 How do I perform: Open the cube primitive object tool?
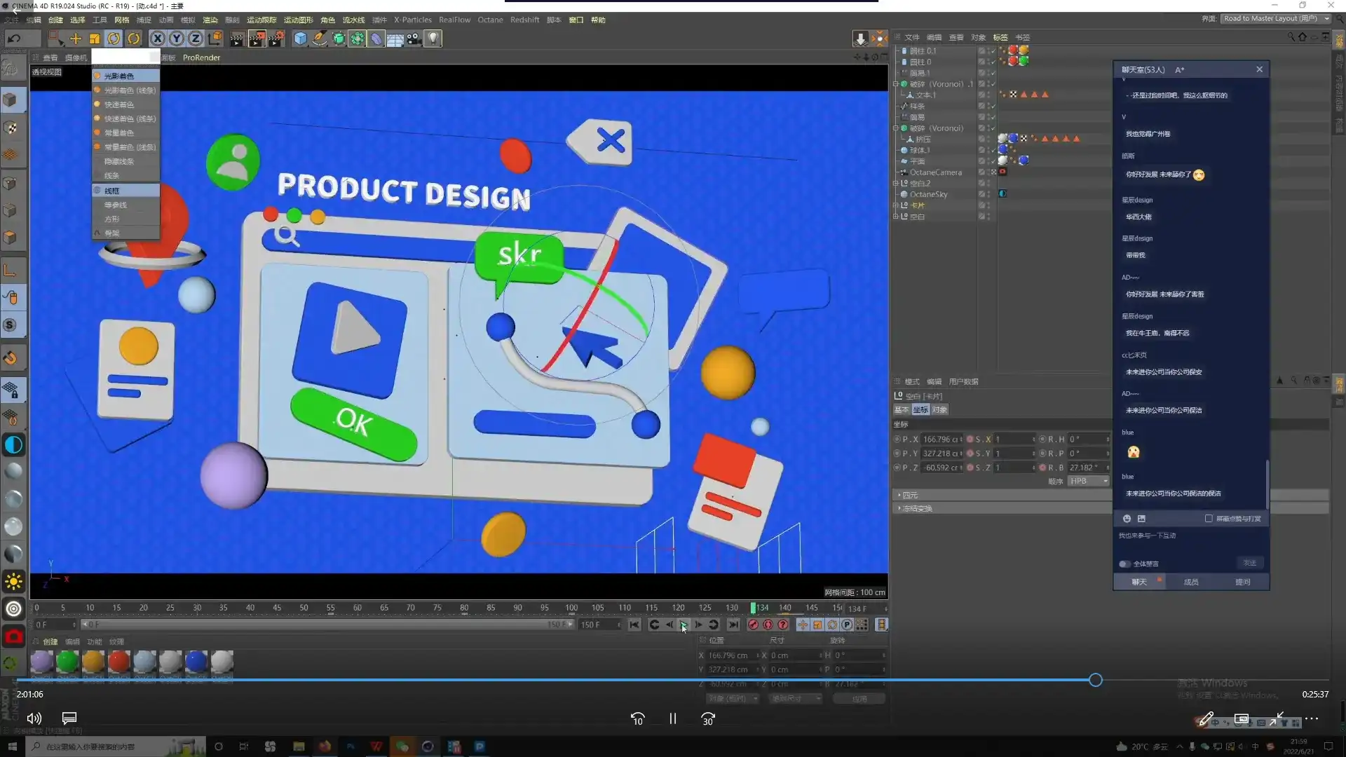click(x=300, y=39)
